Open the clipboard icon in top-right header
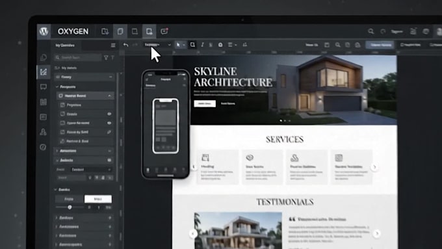The image size is (442, 249). 413,31
